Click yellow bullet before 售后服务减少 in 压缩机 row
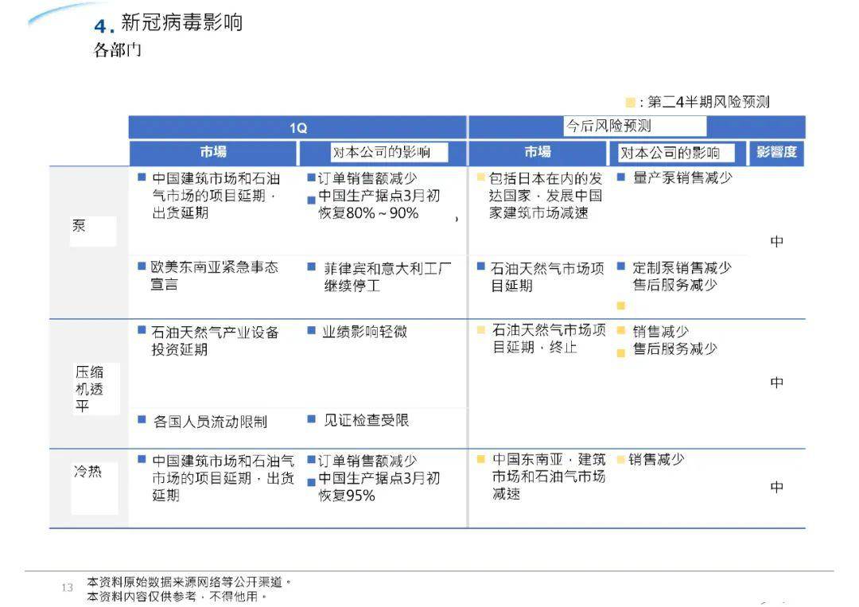 620,353
